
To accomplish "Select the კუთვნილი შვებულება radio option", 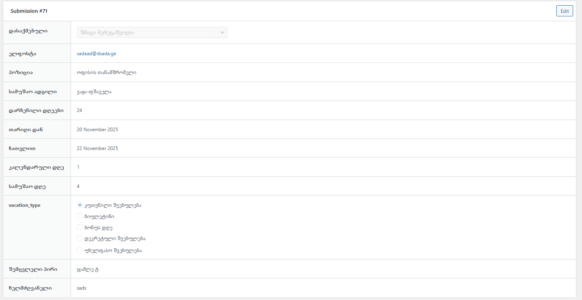I will point(79,205).
